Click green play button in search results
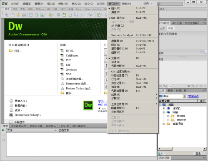 [x=3, y=130]
